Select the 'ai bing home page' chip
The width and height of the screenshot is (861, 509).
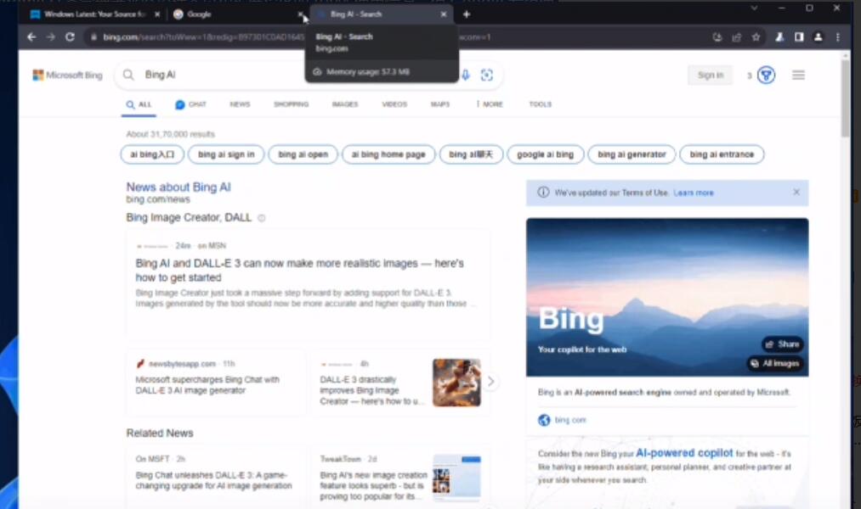(388, 154)
